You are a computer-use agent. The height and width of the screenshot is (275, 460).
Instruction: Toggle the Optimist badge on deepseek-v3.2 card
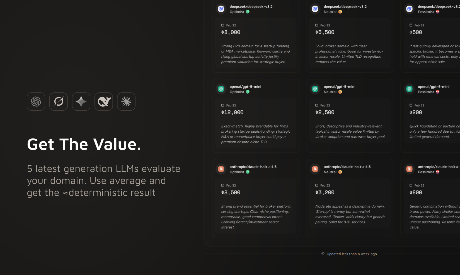[239, 12]
